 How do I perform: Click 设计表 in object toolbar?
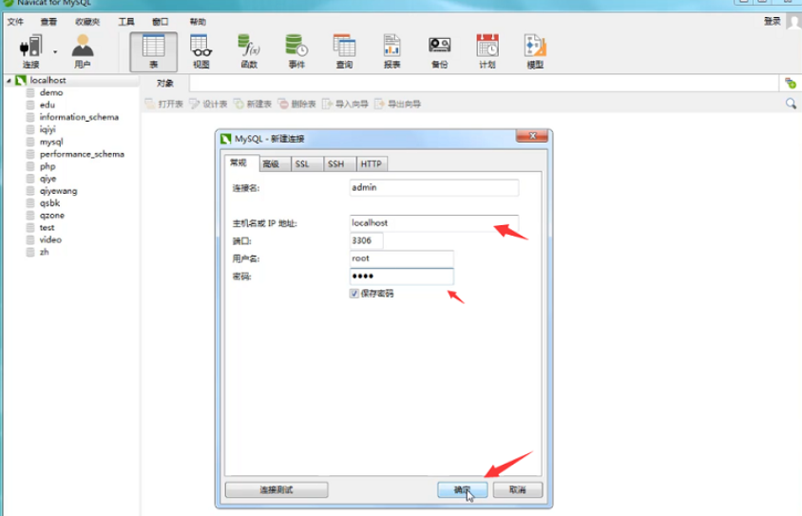click(x=209, y=104)
